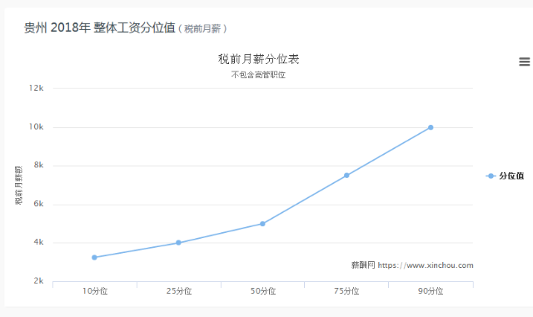Click the 8k y-axis label
Screen dimensions: 533x317
38,166
